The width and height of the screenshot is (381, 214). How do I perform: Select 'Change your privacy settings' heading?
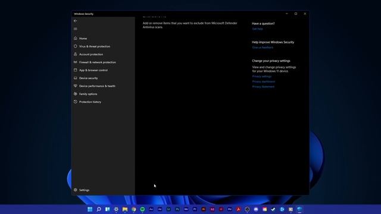click(271, 61)
